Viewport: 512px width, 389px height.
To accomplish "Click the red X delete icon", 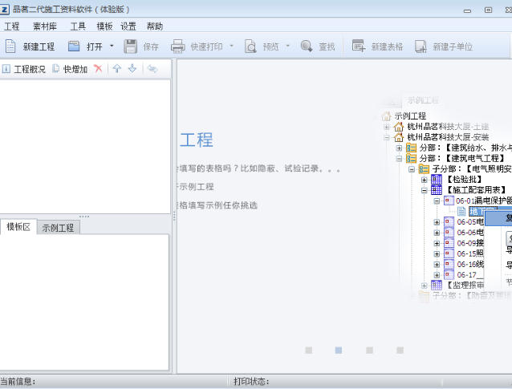I will pos(98,69).
